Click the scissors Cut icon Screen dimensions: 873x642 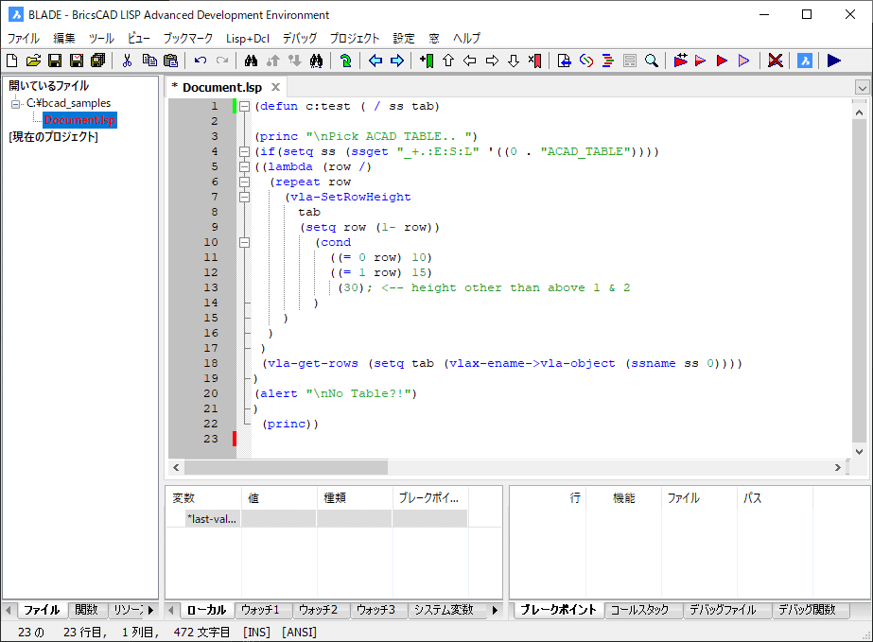[127, 61]
